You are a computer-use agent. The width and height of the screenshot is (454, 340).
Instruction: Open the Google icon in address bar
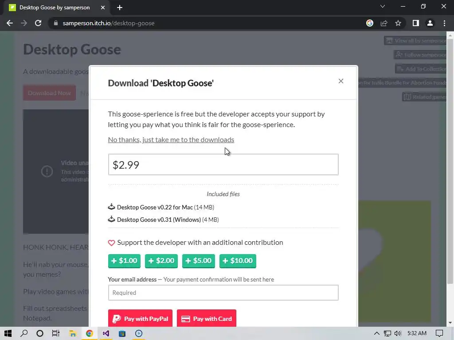point(370,23)
